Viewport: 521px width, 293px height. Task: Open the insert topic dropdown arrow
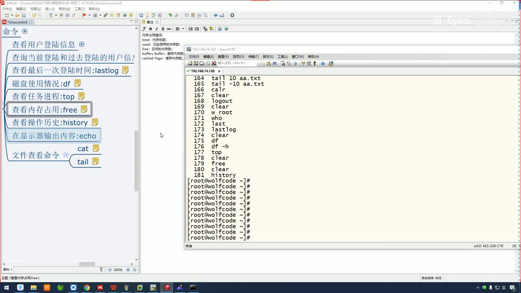(x=56, y=15)
